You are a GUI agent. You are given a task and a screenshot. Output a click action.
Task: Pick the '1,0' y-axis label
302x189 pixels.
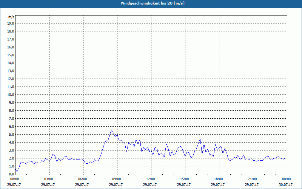pyautogui.click(x=11, y=166)
